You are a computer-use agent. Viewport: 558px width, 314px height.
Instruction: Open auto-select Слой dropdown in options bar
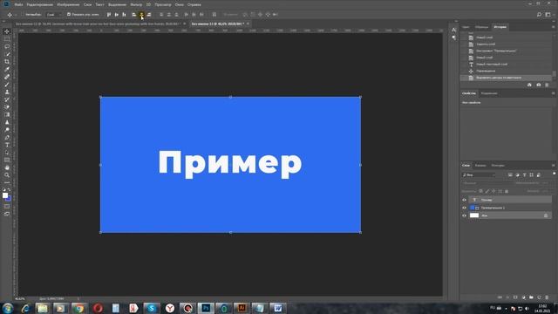tap(54, 15)
